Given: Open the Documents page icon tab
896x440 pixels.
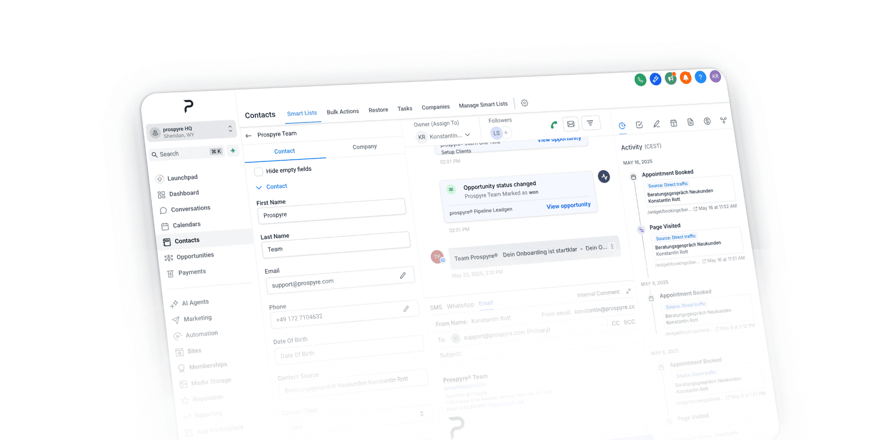Looking at the screenshot, I should click(690, 122).
